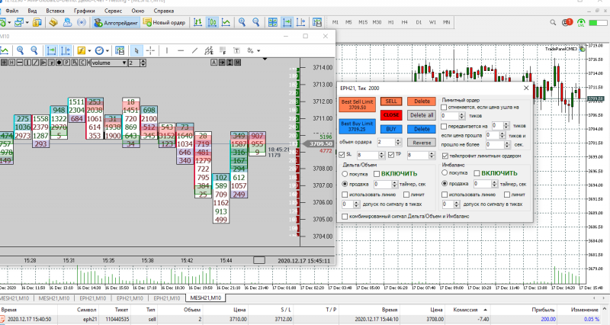Open the search magnifier at top right
The width and height of the screenshot is (610, 325).
point(553,23)
